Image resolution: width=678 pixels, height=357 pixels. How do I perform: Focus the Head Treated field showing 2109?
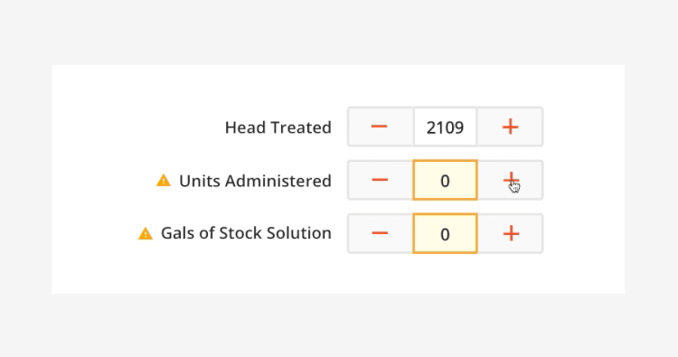[445, 127]
